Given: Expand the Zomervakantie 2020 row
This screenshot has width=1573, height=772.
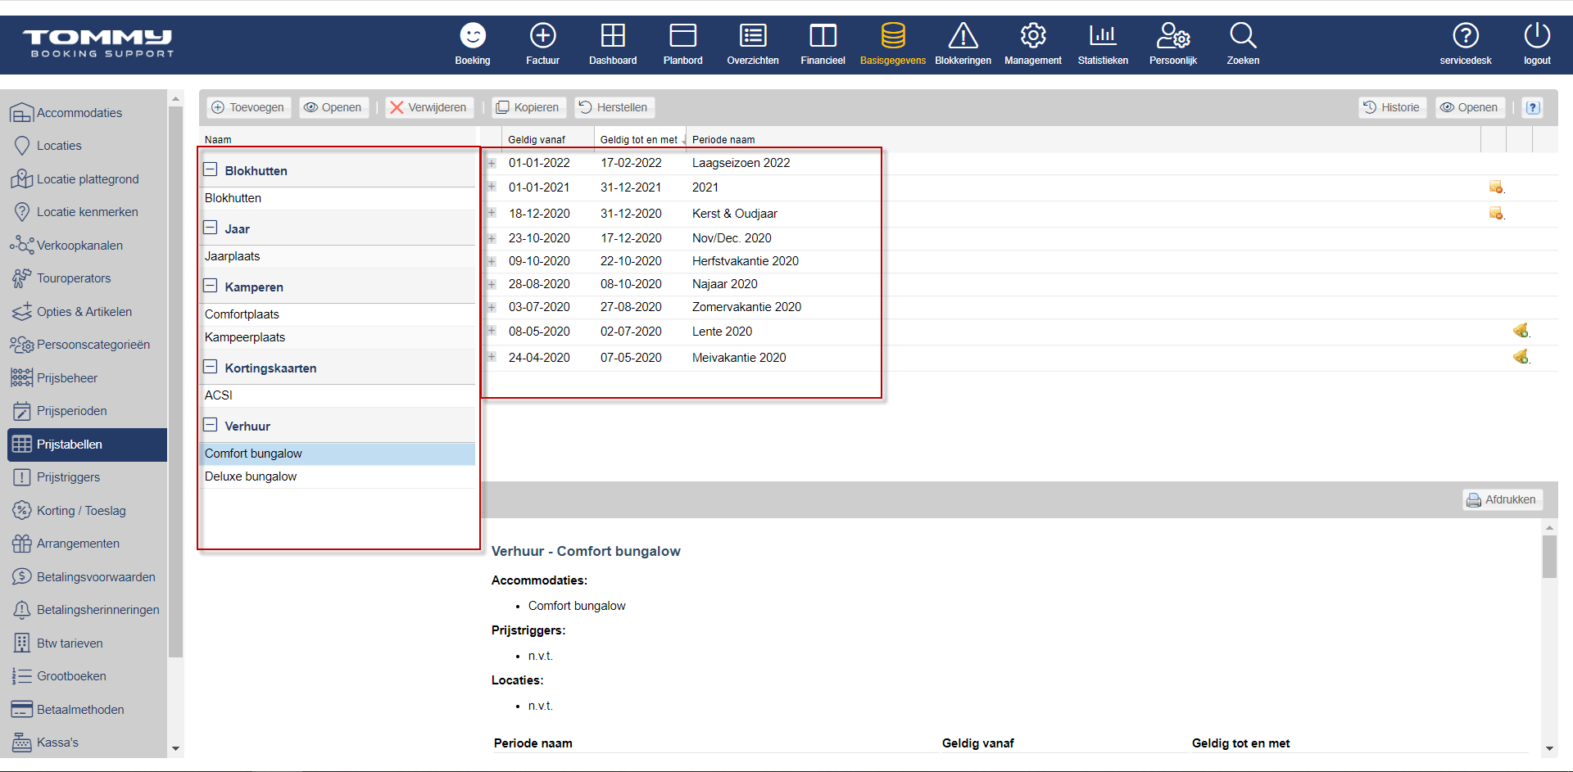Looking at the screenshot, I should pyautogui.click(x=492, y=307).
